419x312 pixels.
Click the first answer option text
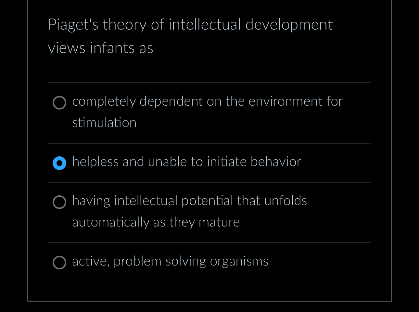[x=207, y=101]
